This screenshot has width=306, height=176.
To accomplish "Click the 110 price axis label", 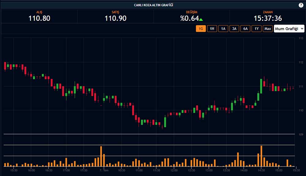I will [301, 110].
